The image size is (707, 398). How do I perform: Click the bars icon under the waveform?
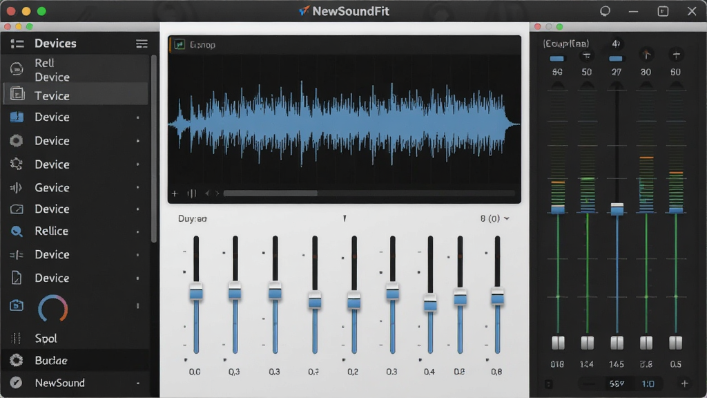tap(192, 193)
